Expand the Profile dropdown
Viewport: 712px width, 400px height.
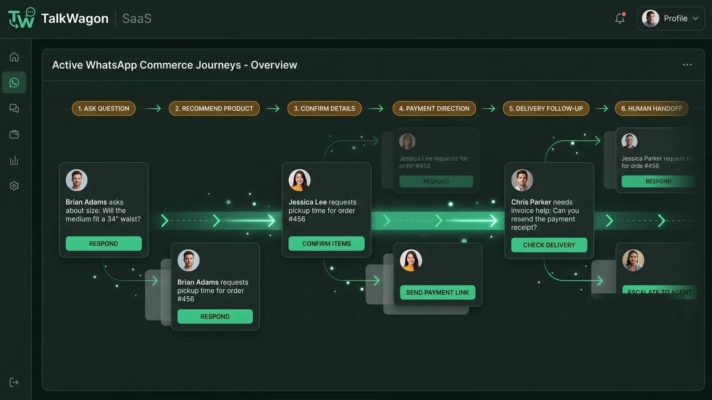tap(671, 19)
